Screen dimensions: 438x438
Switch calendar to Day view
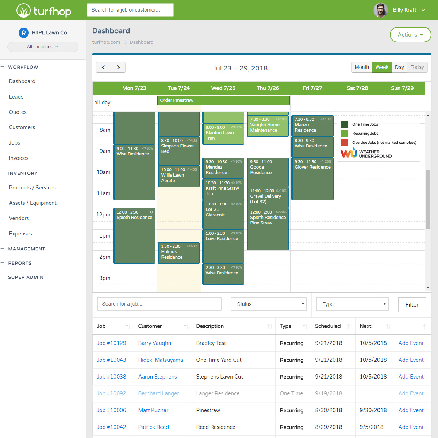pos(399,67)
